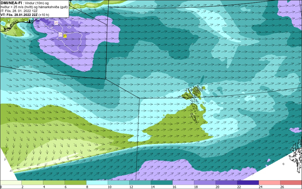Click the 8–10 m/s light cyan legend swatch
Image resolution: width=302 pixels, height=189 pixels.
[97, 183]
